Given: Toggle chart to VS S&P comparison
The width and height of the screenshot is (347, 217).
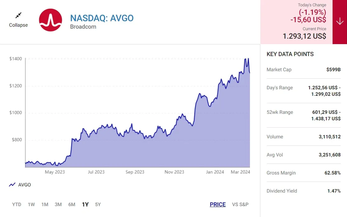Looking at the screenshot, I should click(x=240, y=205).
